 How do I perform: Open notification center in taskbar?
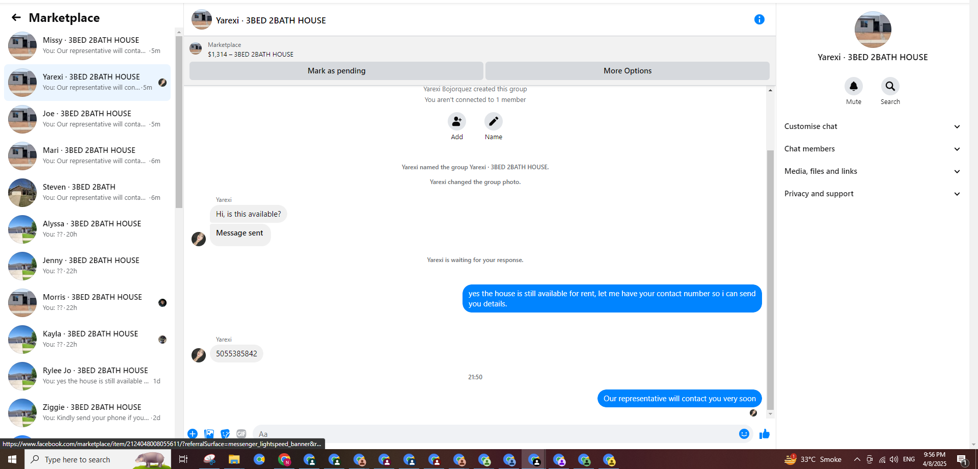pos(962,459)
